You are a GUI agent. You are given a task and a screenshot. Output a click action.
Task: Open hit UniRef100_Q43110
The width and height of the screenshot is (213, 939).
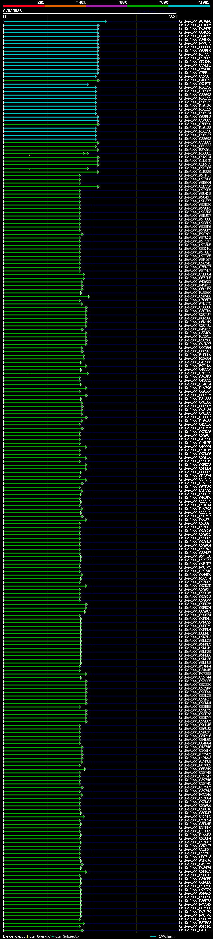[195, 439]
